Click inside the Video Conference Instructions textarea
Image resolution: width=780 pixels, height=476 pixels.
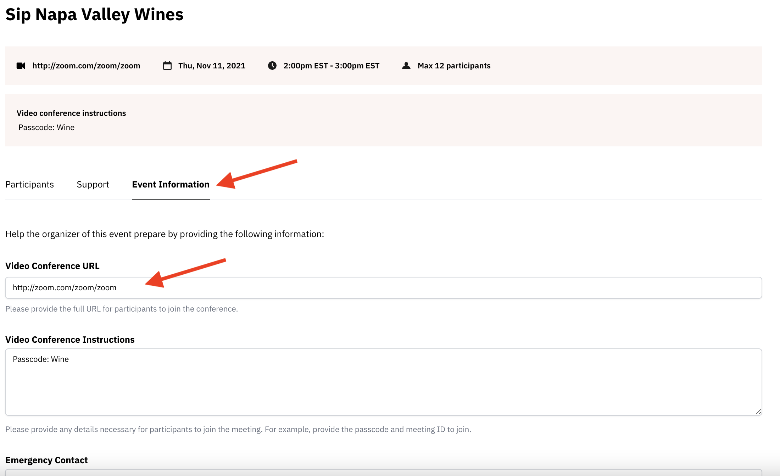point(384,382)
